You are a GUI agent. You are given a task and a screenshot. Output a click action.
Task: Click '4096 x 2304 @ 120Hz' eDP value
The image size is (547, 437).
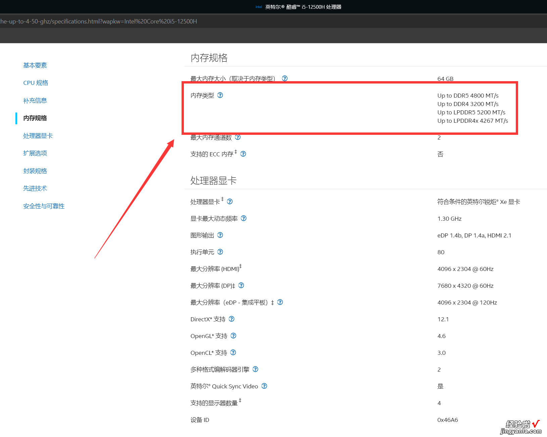(x=467, y=303)
